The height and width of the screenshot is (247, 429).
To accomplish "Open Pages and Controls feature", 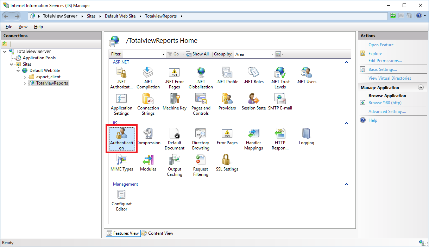I will coord(201,104).
